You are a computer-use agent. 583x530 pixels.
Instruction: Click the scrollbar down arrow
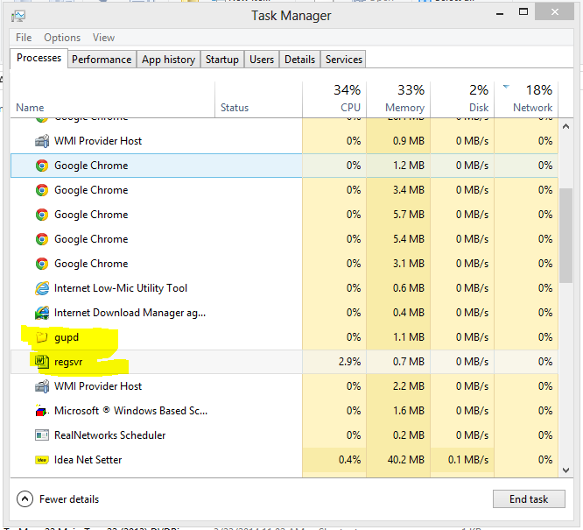coord(565,470)
